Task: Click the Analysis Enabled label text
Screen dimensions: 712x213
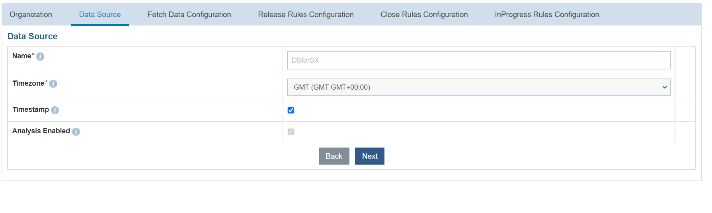Action: pos(41,131)
